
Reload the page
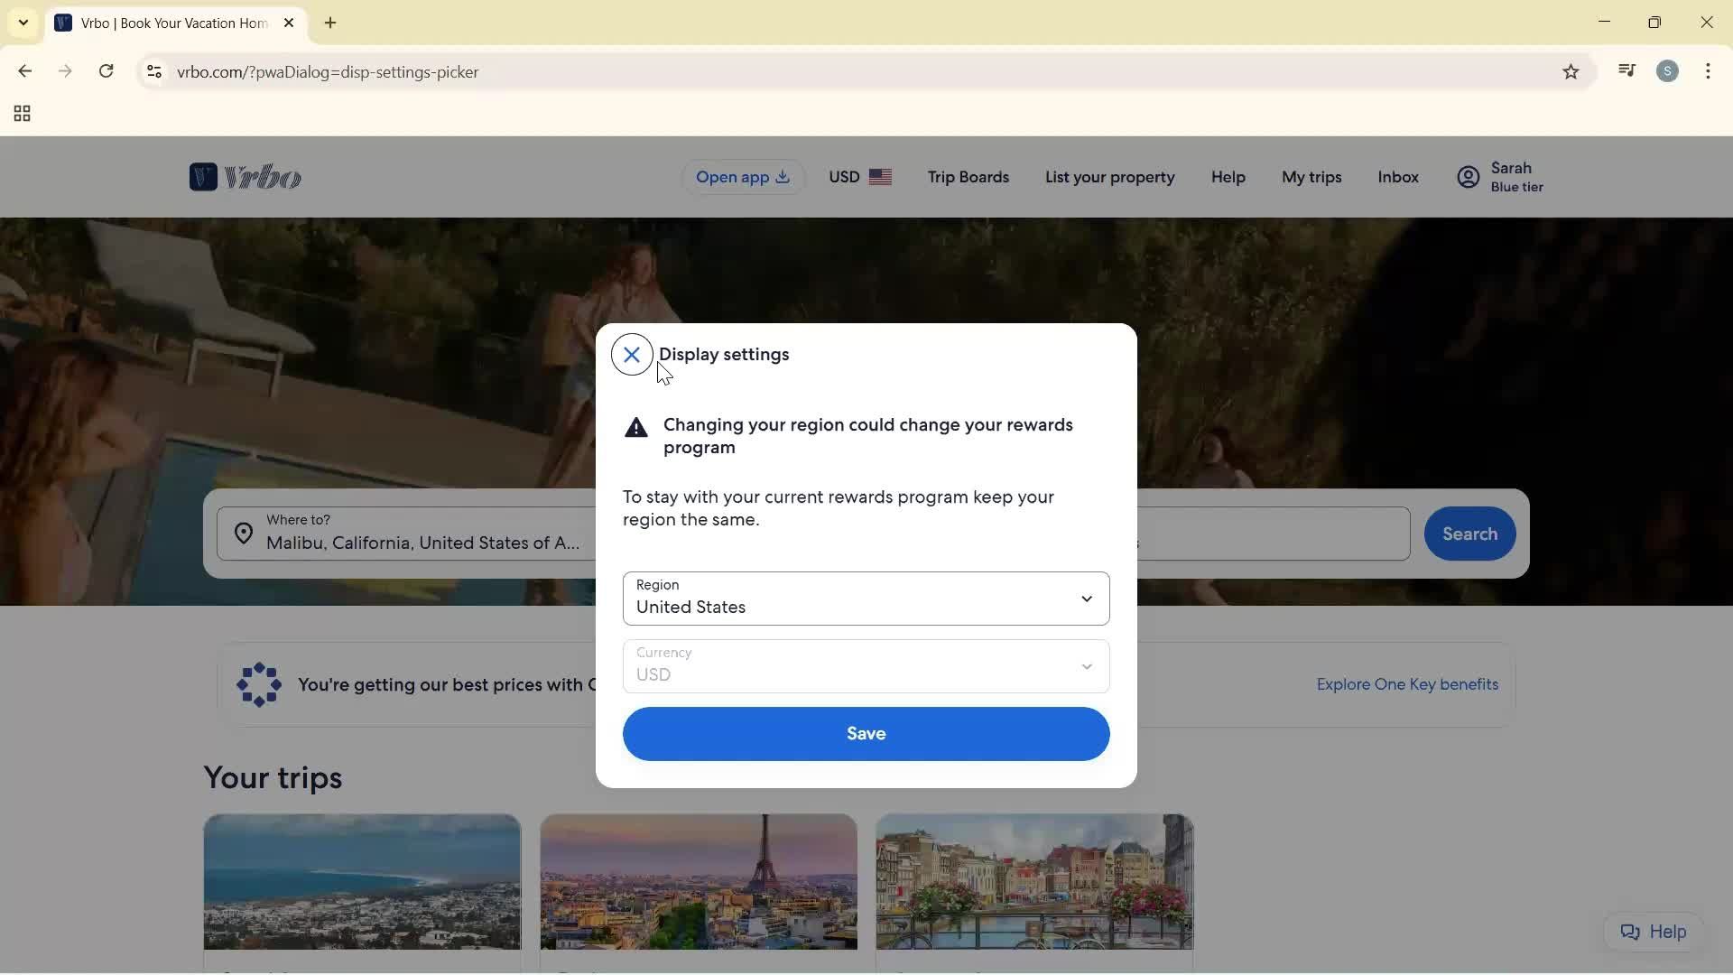pyautogui.click(x=106, y=71)
